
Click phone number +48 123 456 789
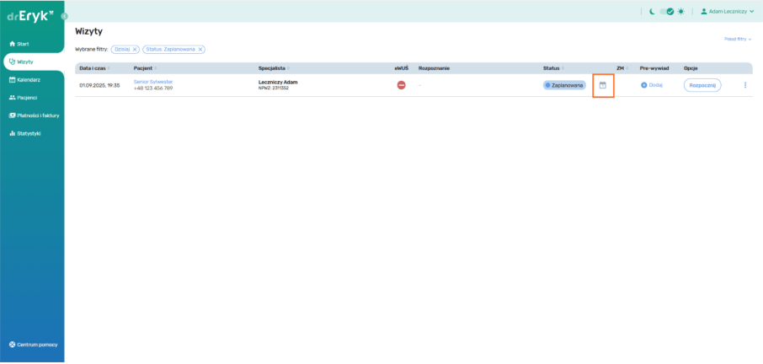153,88
